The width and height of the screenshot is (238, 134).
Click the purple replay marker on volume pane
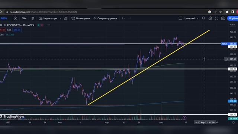(184, 118)
